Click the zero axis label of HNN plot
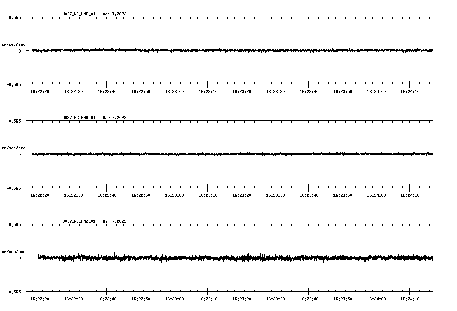The height and width of the screenshot is (311, 457). [x=20, y=154]
